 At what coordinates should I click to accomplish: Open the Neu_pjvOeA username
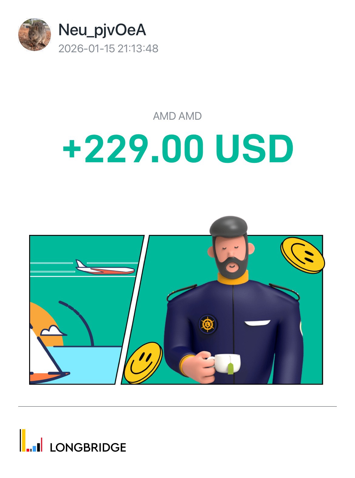click(102, 30)
